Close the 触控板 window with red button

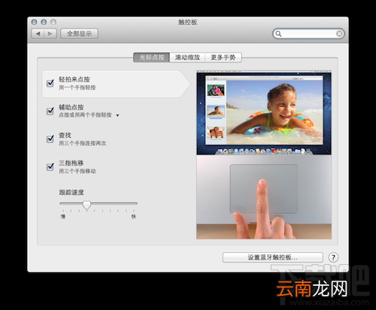click(x=34, y=22)
